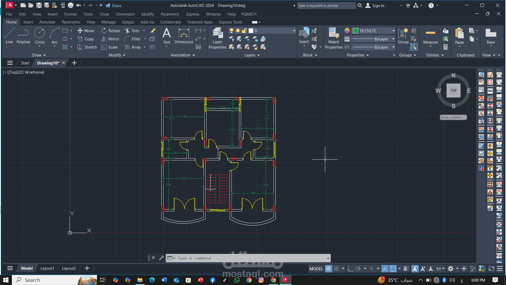Image resolution: width=506 pixels, height=285 pixels.
Task: Open the object color dropdown 19,155,72
Action: 374,31
